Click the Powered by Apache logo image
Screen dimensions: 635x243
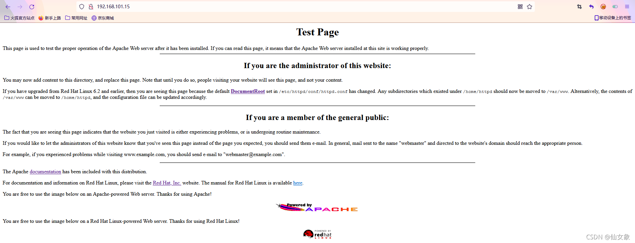point(317,207)
